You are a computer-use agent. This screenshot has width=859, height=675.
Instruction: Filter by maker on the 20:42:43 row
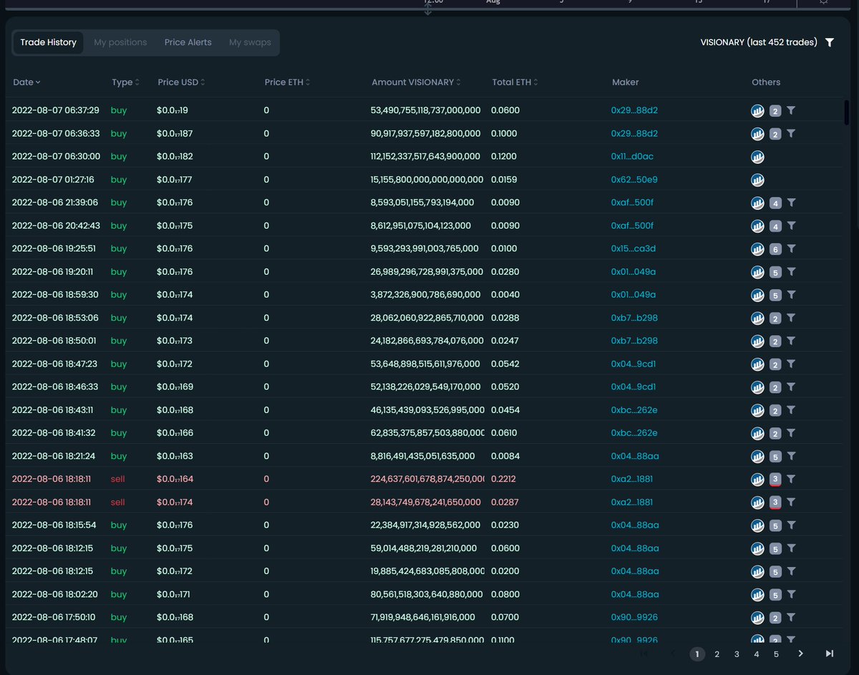791,225
